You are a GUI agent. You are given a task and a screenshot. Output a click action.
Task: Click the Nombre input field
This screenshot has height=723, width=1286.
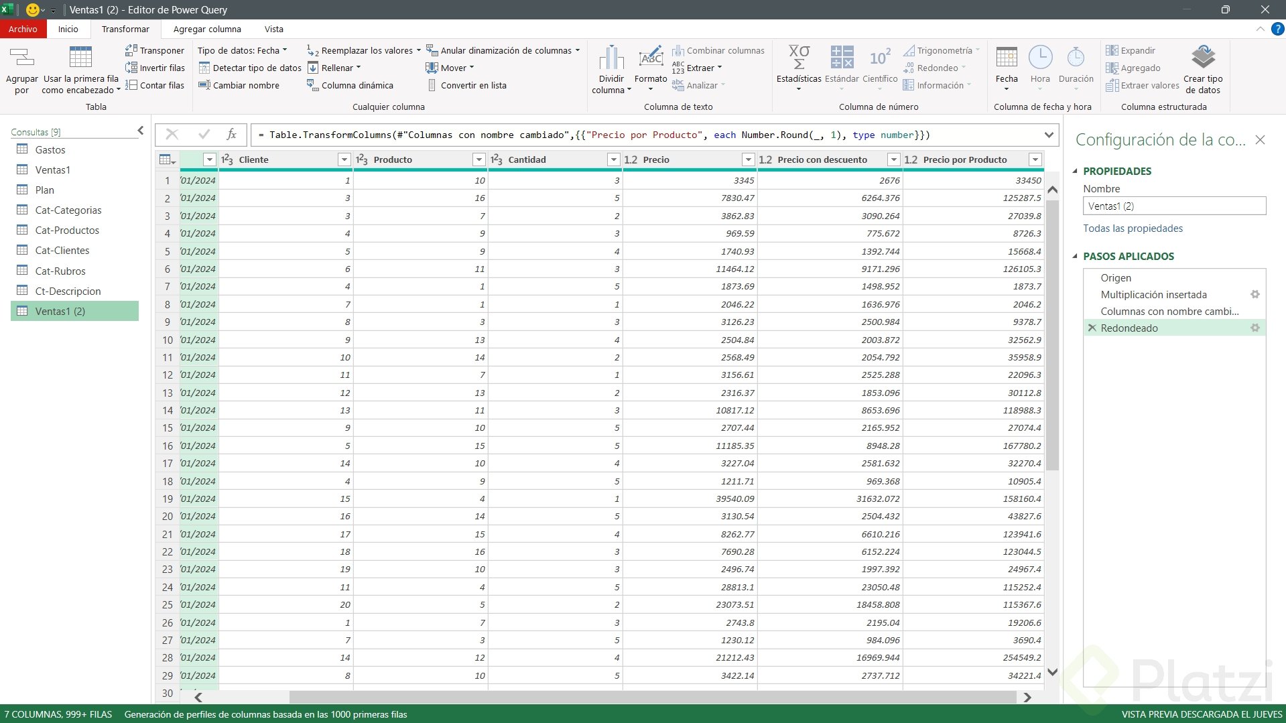click(1174, 206)
